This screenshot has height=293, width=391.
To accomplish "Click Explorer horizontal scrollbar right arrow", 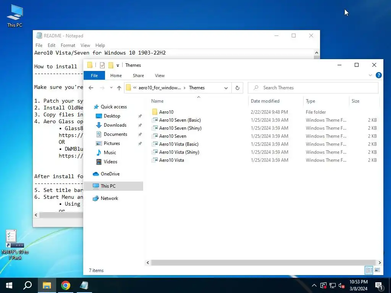I will tap(380, 262).
